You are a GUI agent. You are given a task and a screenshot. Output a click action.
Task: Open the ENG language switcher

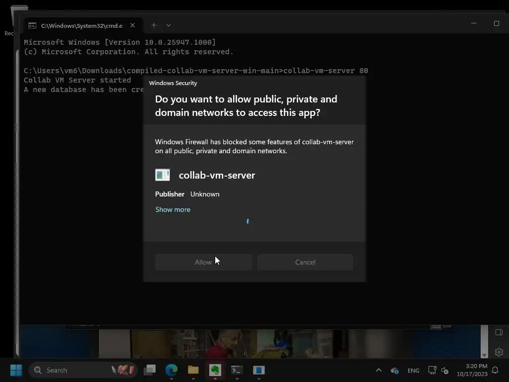413,370
